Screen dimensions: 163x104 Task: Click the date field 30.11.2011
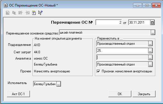tap(139, 23)
